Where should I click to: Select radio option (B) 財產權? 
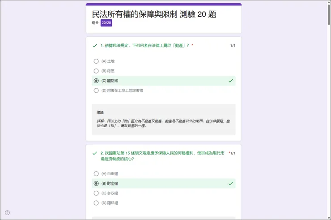(96, 183)
